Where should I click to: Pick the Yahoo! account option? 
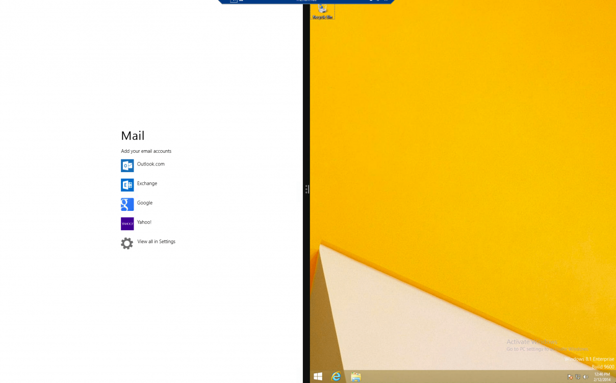pos(136,224)
